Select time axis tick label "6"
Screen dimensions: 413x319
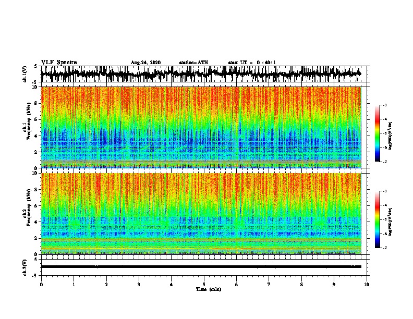tap(237, 285)
